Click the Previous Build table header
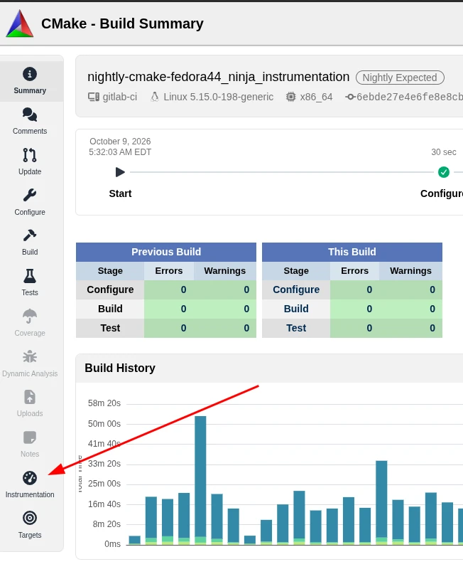Screen dimensions: 463x579 (x=166, y=252)
